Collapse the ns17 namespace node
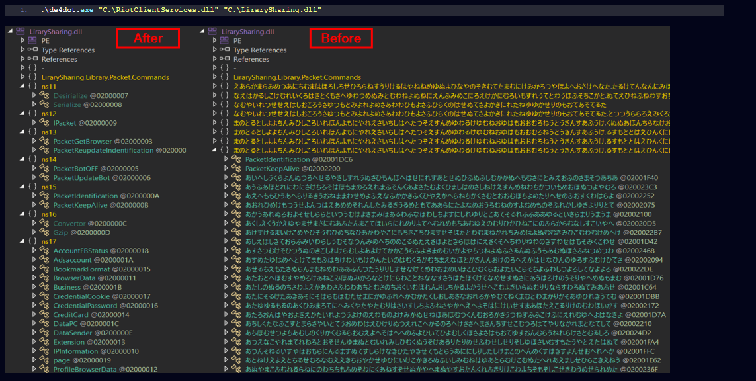 click(x=22, y=241)
